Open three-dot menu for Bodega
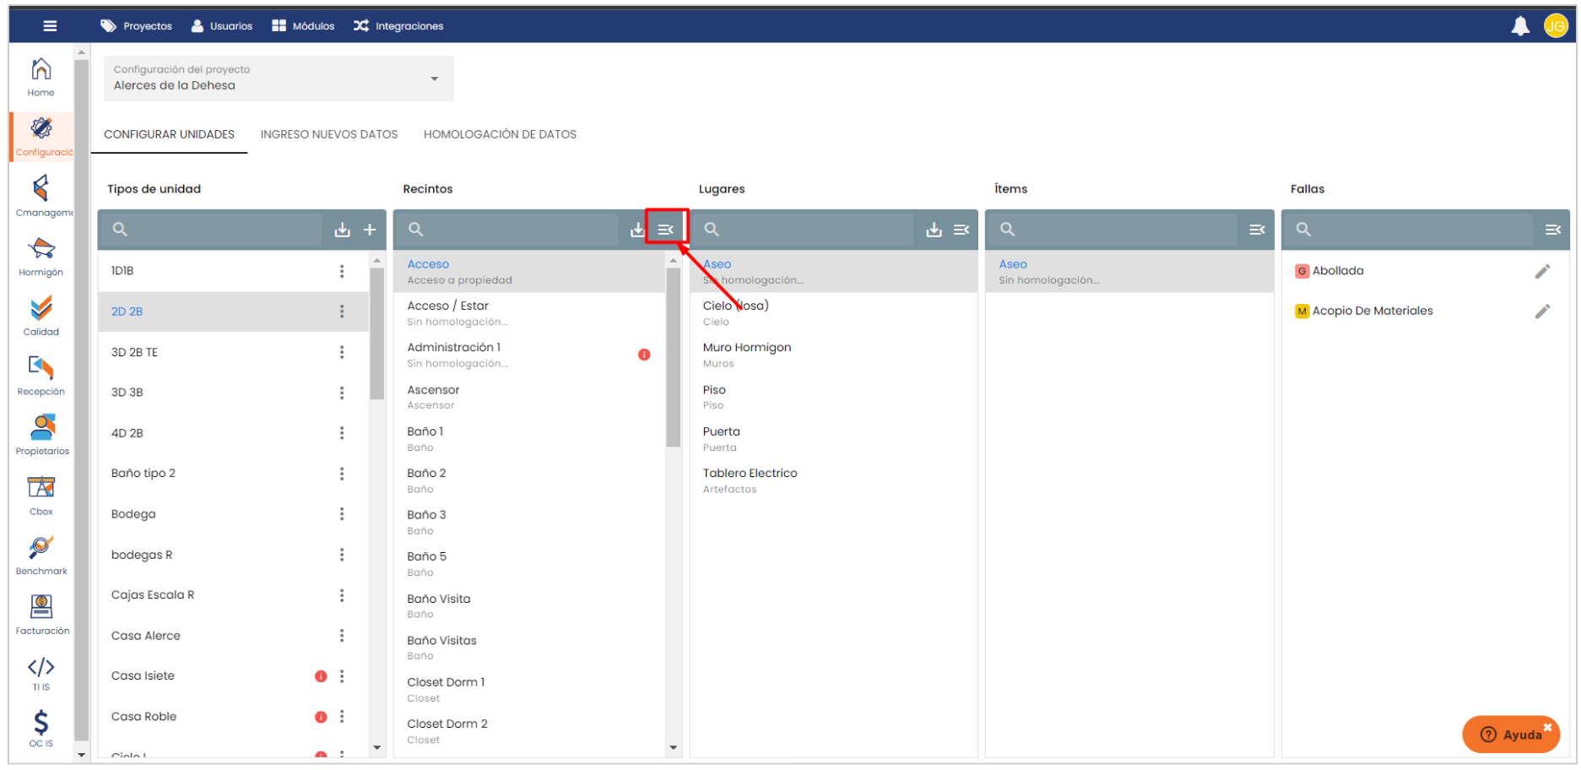1581x770 pixels. (x=342, y=514)
